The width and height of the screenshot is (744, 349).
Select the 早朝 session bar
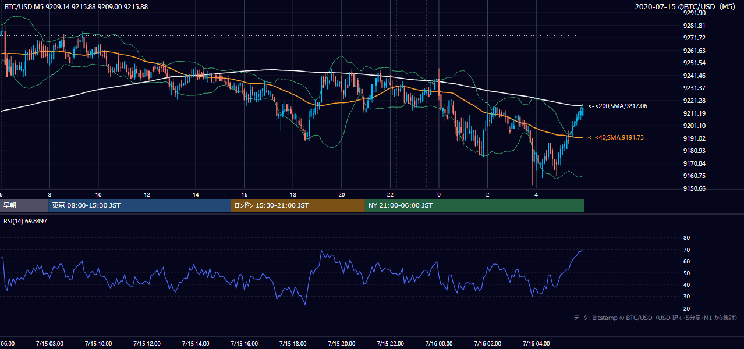coord(24,205)
